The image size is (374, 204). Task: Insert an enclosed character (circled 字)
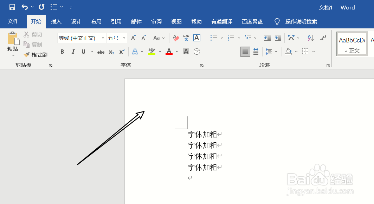coord(197,52)
